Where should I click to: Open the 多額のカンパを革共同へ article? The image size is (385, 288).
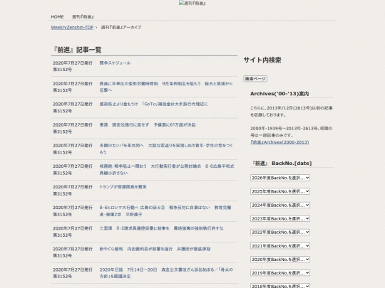tap(166, 149)
